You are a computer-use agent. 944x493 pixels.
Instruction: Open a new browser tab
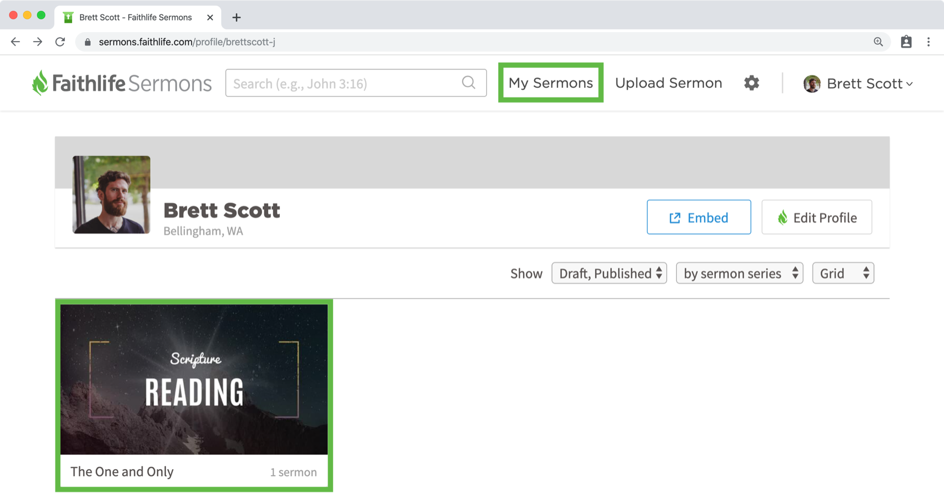tap(237, 17)
